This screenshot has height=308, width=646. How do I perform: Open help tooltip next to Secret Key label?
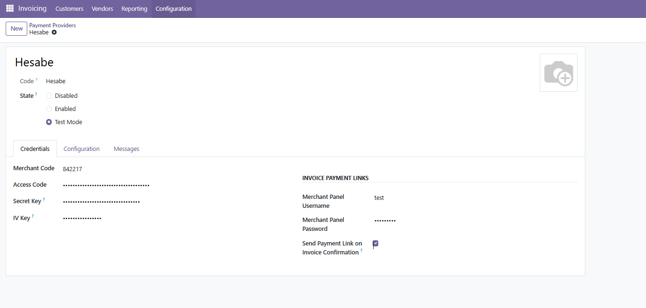point(44,199)
